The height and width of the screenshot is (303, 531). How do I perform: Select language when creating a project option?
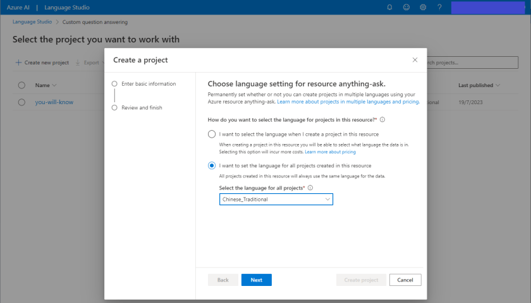point(212,134)
